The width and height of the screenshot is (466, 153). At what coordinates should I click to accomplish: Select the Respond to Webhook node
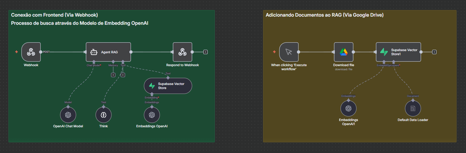[x=183, y=52]
